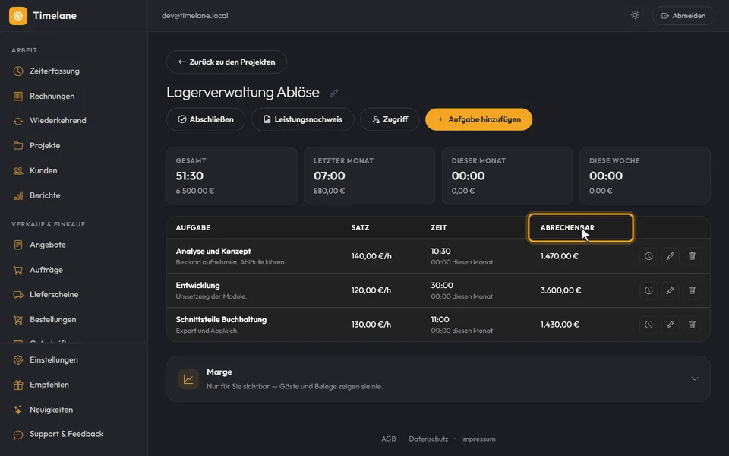The height and width of the screenshot is (456, 729).
Task: Open the Datenschutz footer link
Action: point(428,439)
